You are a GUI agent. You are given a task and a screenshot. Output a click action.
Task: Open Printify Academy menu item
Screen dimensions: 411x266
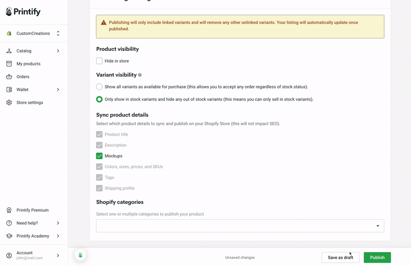pos(33,236)
